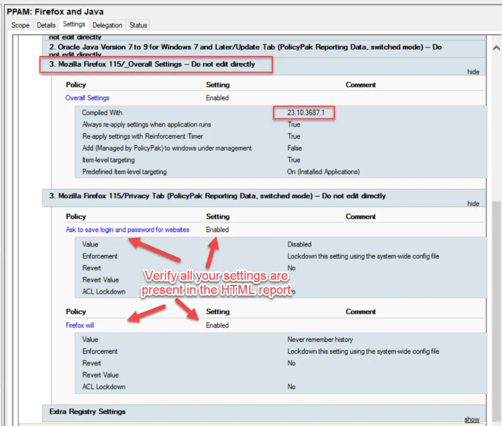Switch to the Scope tab

(x=21, y=25)
